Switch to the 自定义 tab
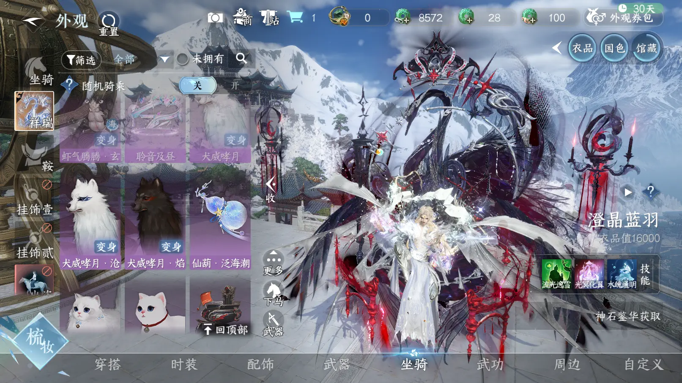The height and width of the screenshot is (383, 682). (644, 364)
